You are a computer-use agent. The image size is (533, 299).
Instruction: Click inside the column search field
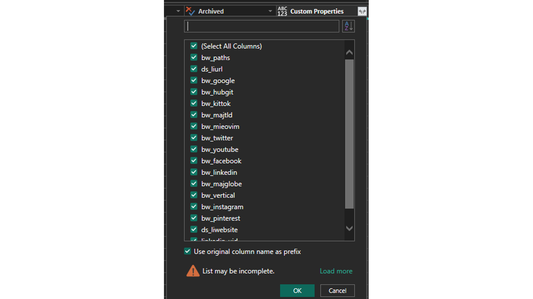click(261, 26)
